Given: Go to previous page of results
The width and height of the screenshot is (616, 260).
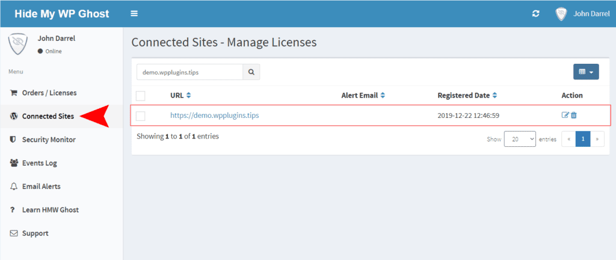Looking at the screenshot, I should [x=569, y=139].
